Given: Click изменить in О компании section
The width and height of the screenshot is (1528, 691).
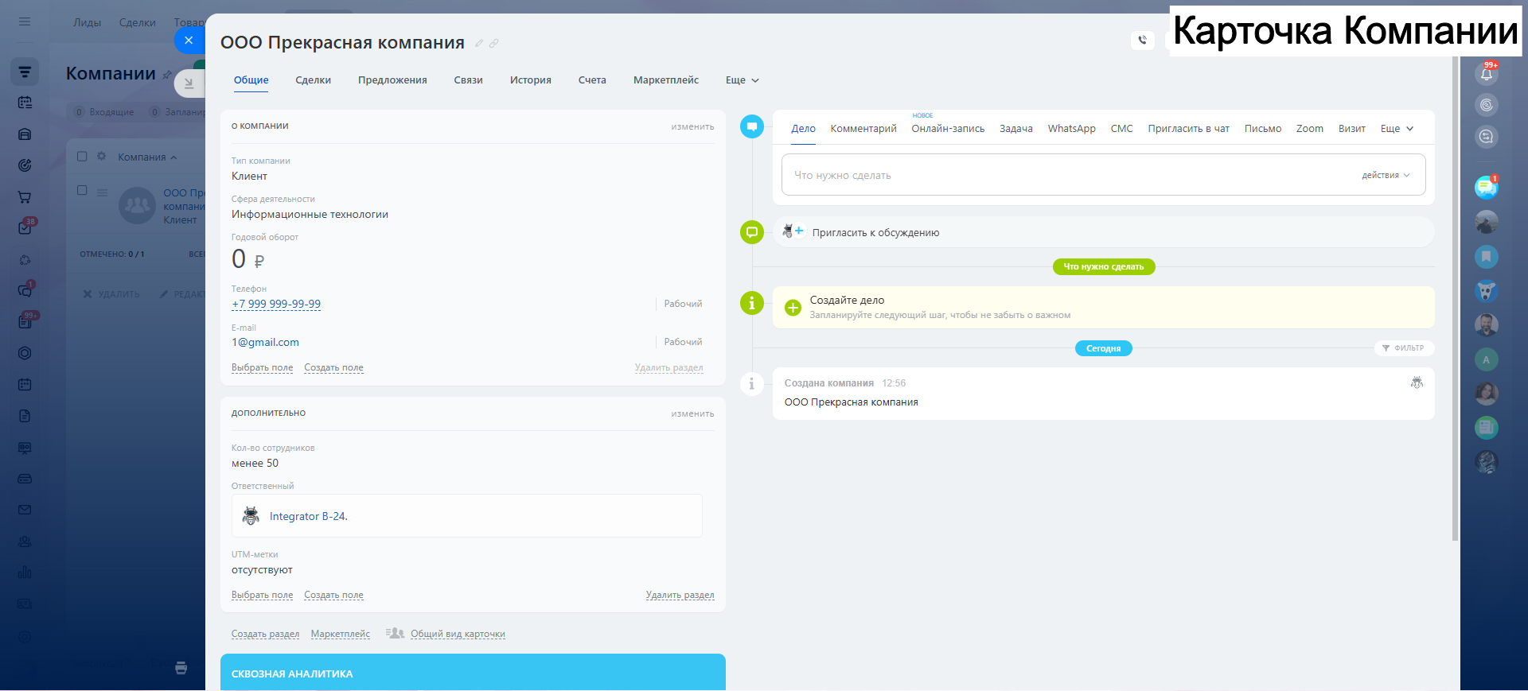Looking at the screenshot, I should click(692, 126).
